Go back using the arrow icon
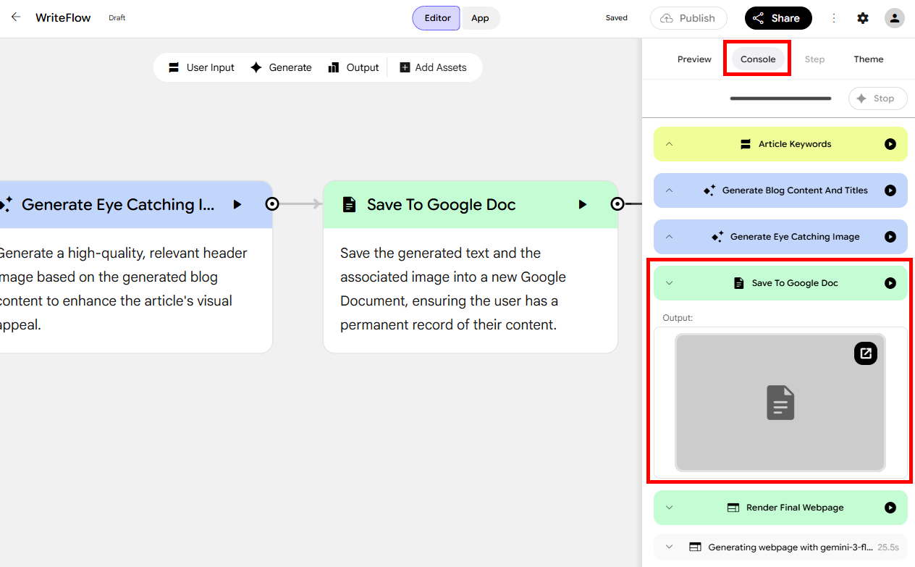 [x=16, y=17]
